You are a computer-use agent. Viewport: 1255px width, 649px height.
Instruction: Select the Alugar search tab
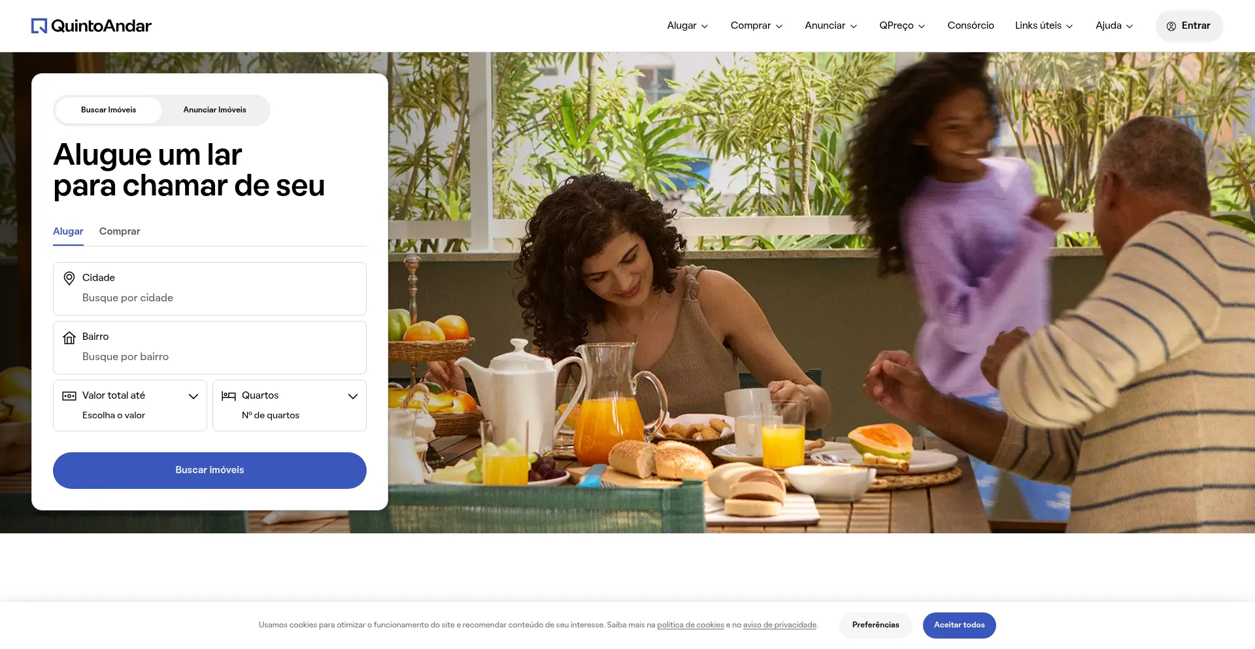[68, 231]
